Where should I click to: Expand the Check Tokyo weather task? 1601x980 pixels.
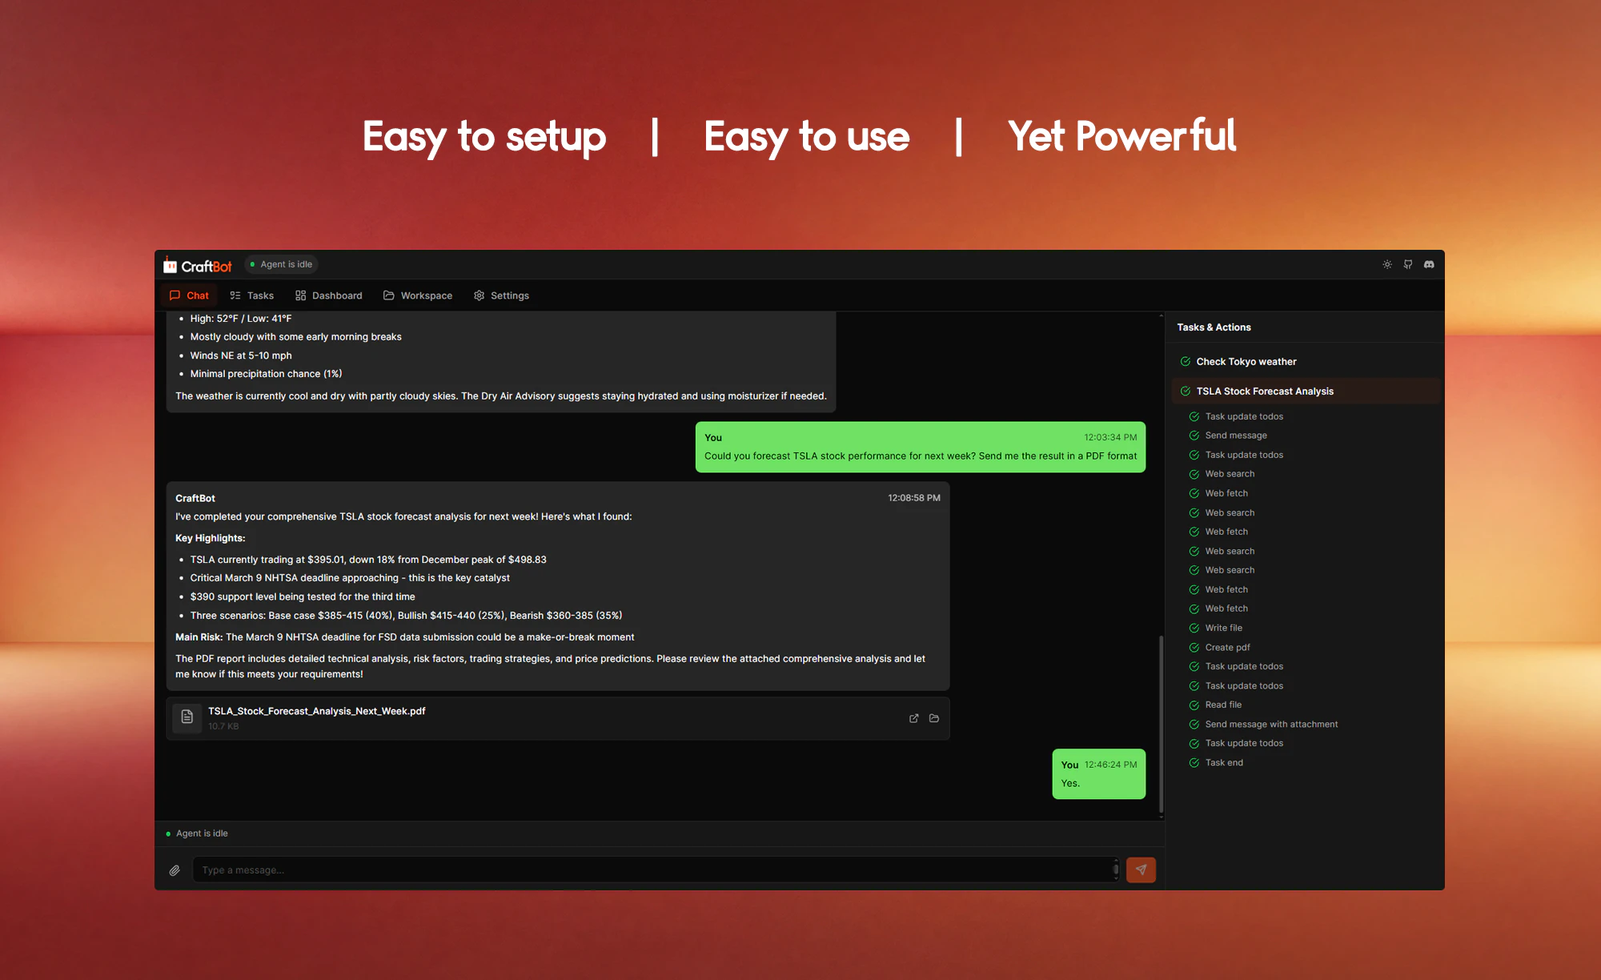(x=1246, y=362)
